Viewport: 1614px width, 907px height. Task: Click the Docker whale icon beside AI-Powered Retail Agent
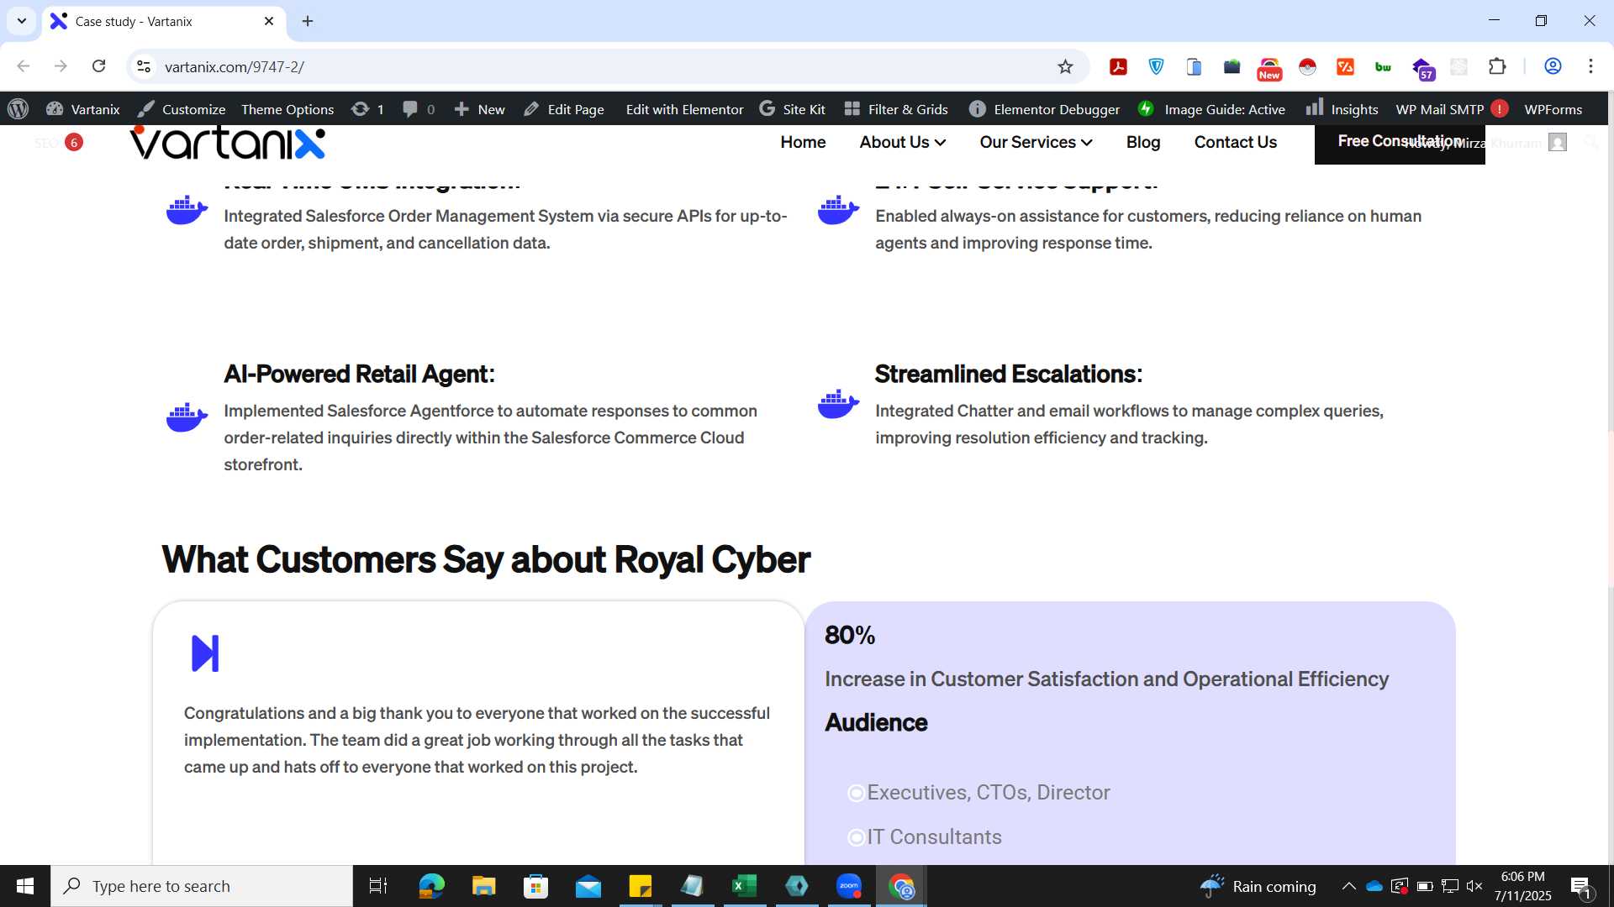[187, 417]
